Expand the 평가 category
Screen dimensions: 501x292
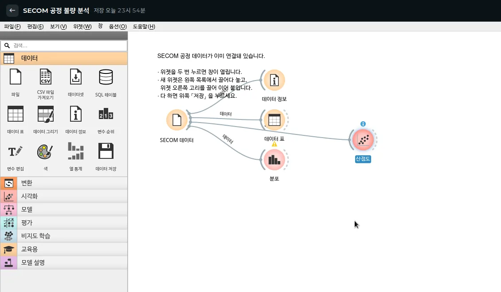pos(64,223)
